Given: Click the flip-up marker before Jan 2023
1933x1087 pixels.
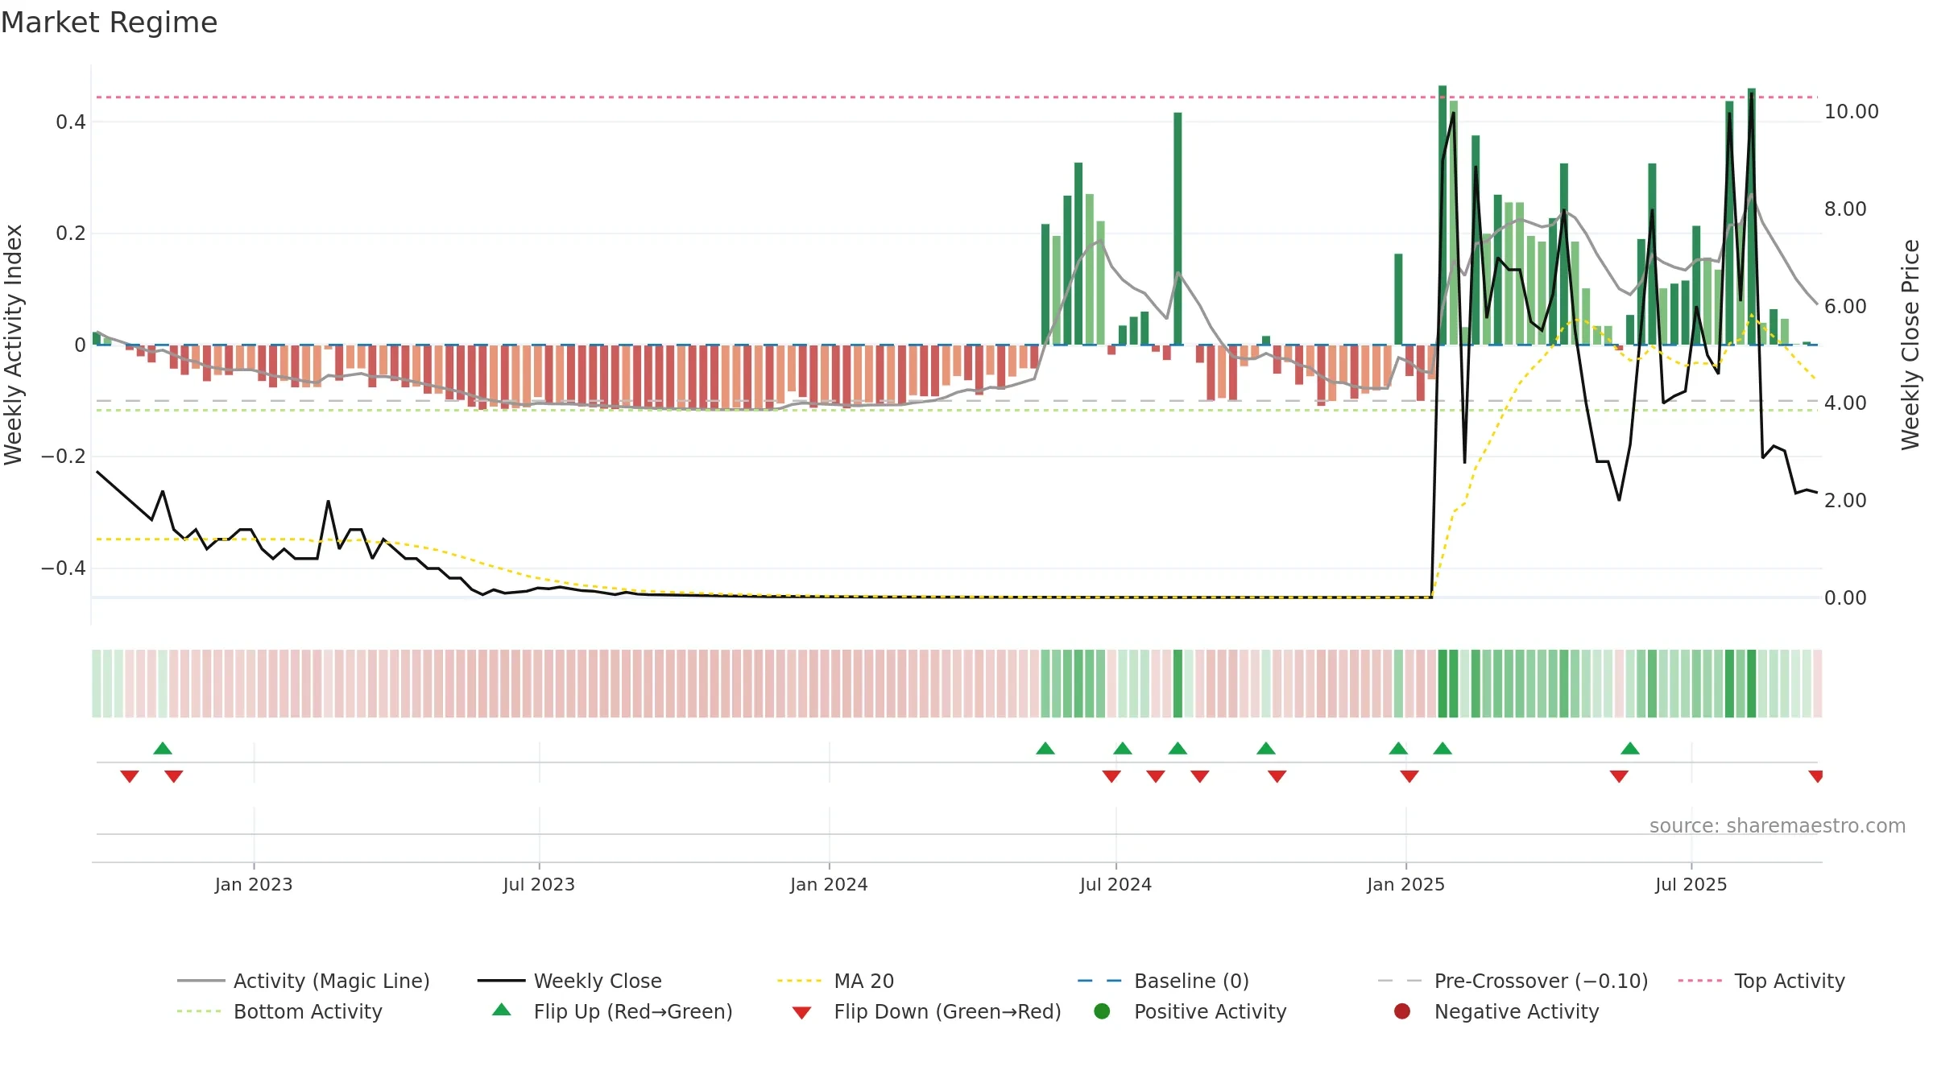Looking at the screenshot, I should pyautogui.click(x=163, y=748).
